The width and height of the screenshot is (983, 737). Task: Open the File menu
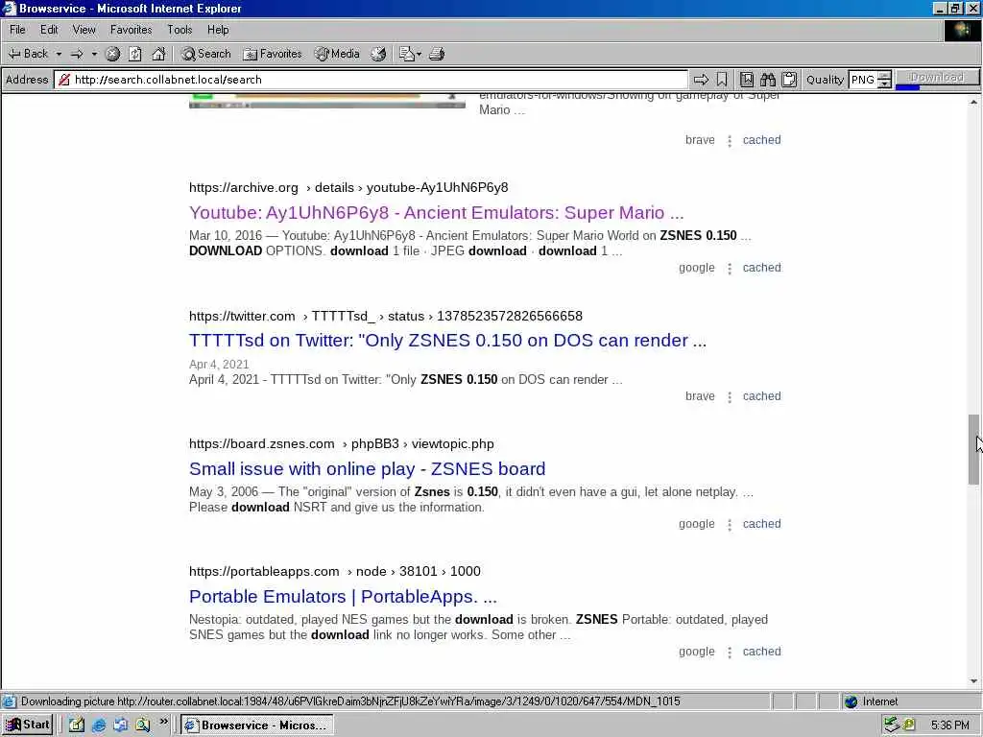click(17, 30)
